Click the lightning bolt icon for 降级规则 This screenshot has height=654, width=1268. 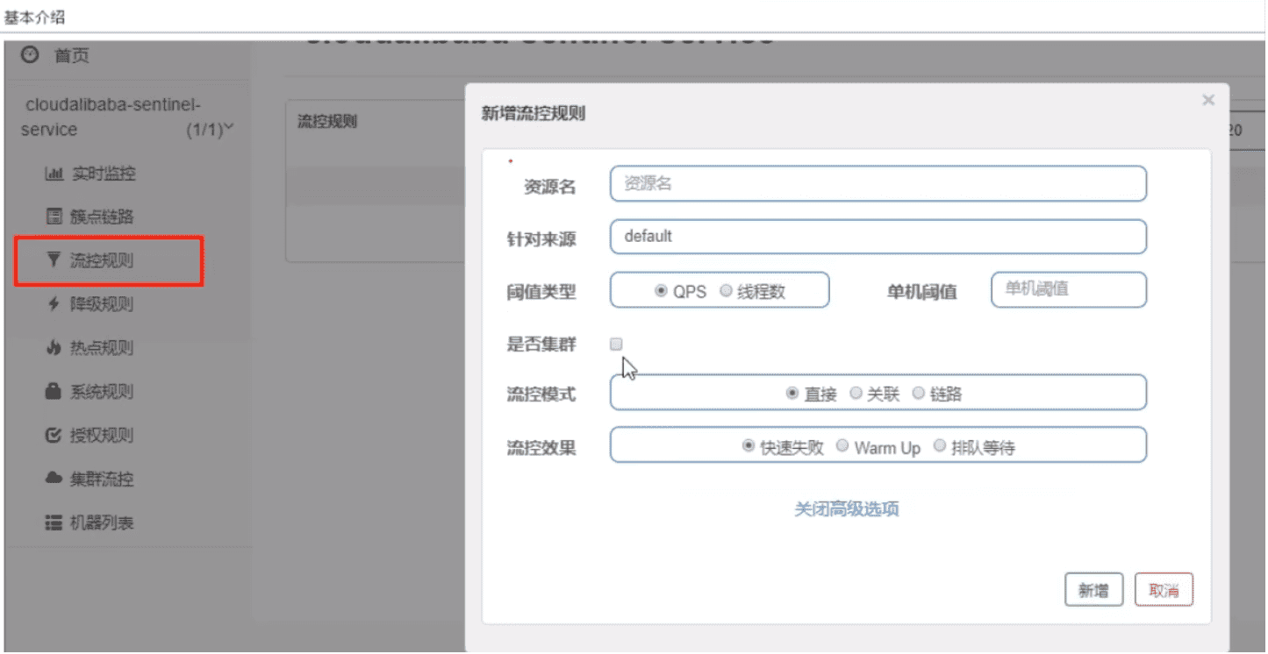(54, 304)
